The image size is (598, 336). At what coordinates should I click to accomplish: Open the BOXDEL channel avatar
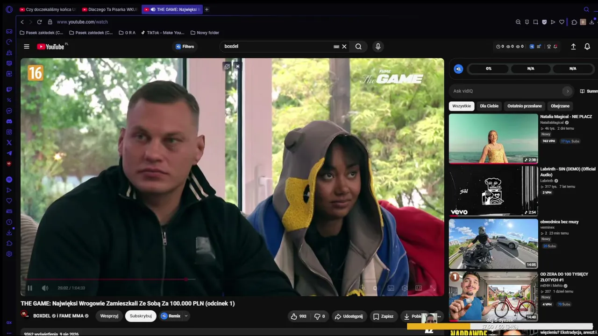click(25, 315)
